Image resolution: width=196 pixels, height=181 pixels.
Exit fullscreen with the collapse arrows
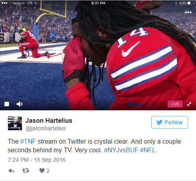(189, 104)
